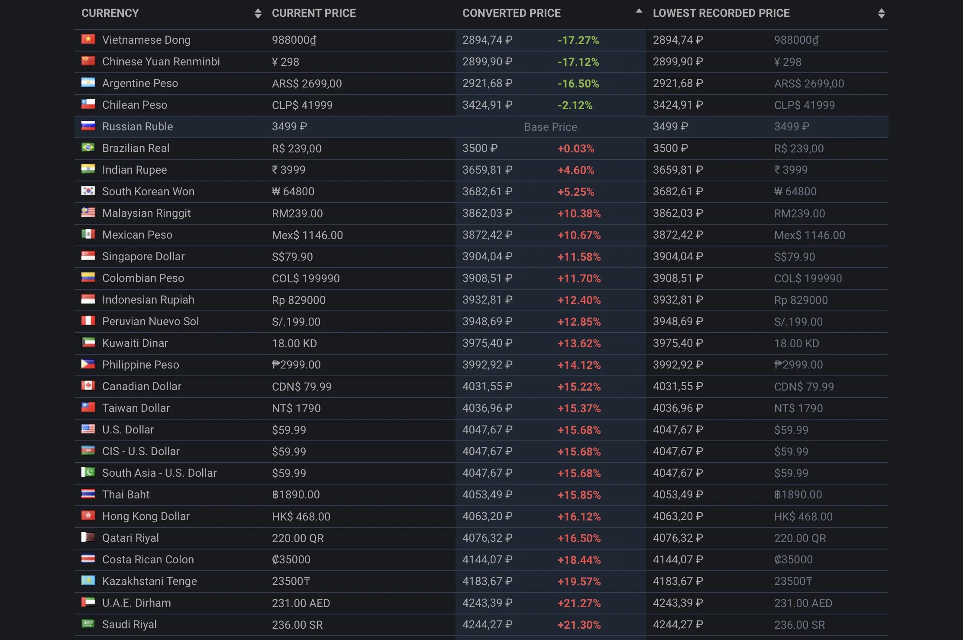Click the Singapore flag icon
The image size is (963, 640).
pos(88,256)
